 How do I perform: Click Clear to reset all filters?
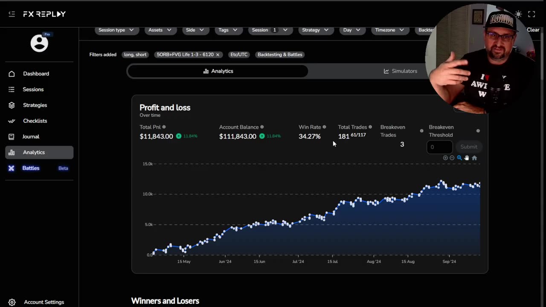(x=533, y=30)
